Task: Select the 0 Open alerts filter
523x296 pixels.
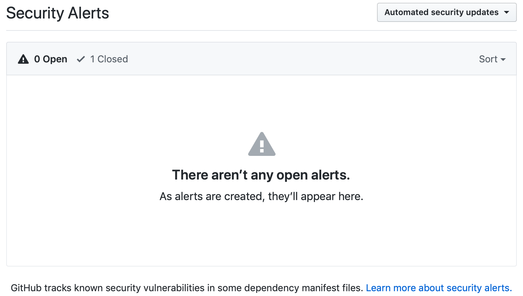Action: point(50,59)
